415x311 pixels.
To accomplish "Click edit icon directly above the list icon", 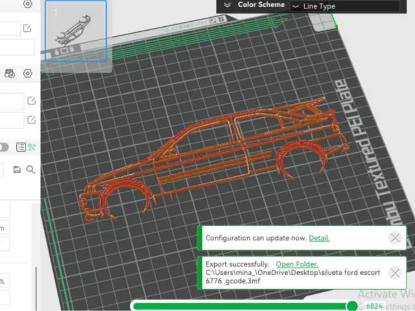I will [x=31, y=119].
